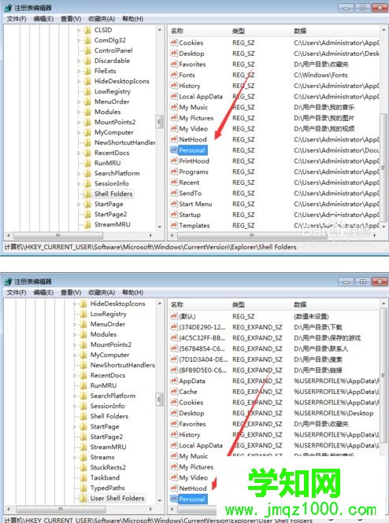Click the 类型 column header in the top window

tap(239, 31)
